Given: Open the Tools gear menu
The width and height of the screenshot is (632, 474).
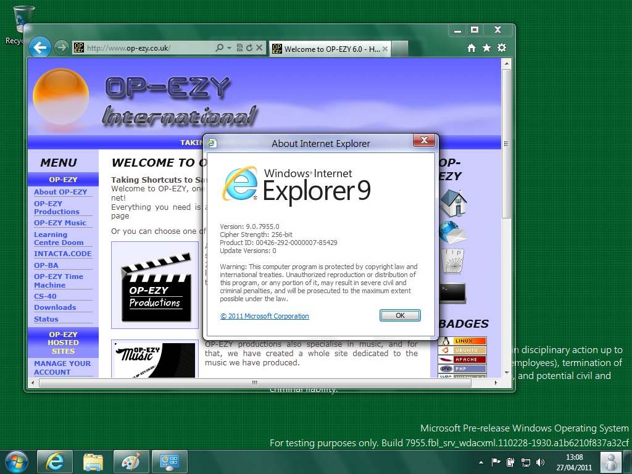Looking at the screenshot, I should point(502,48).
